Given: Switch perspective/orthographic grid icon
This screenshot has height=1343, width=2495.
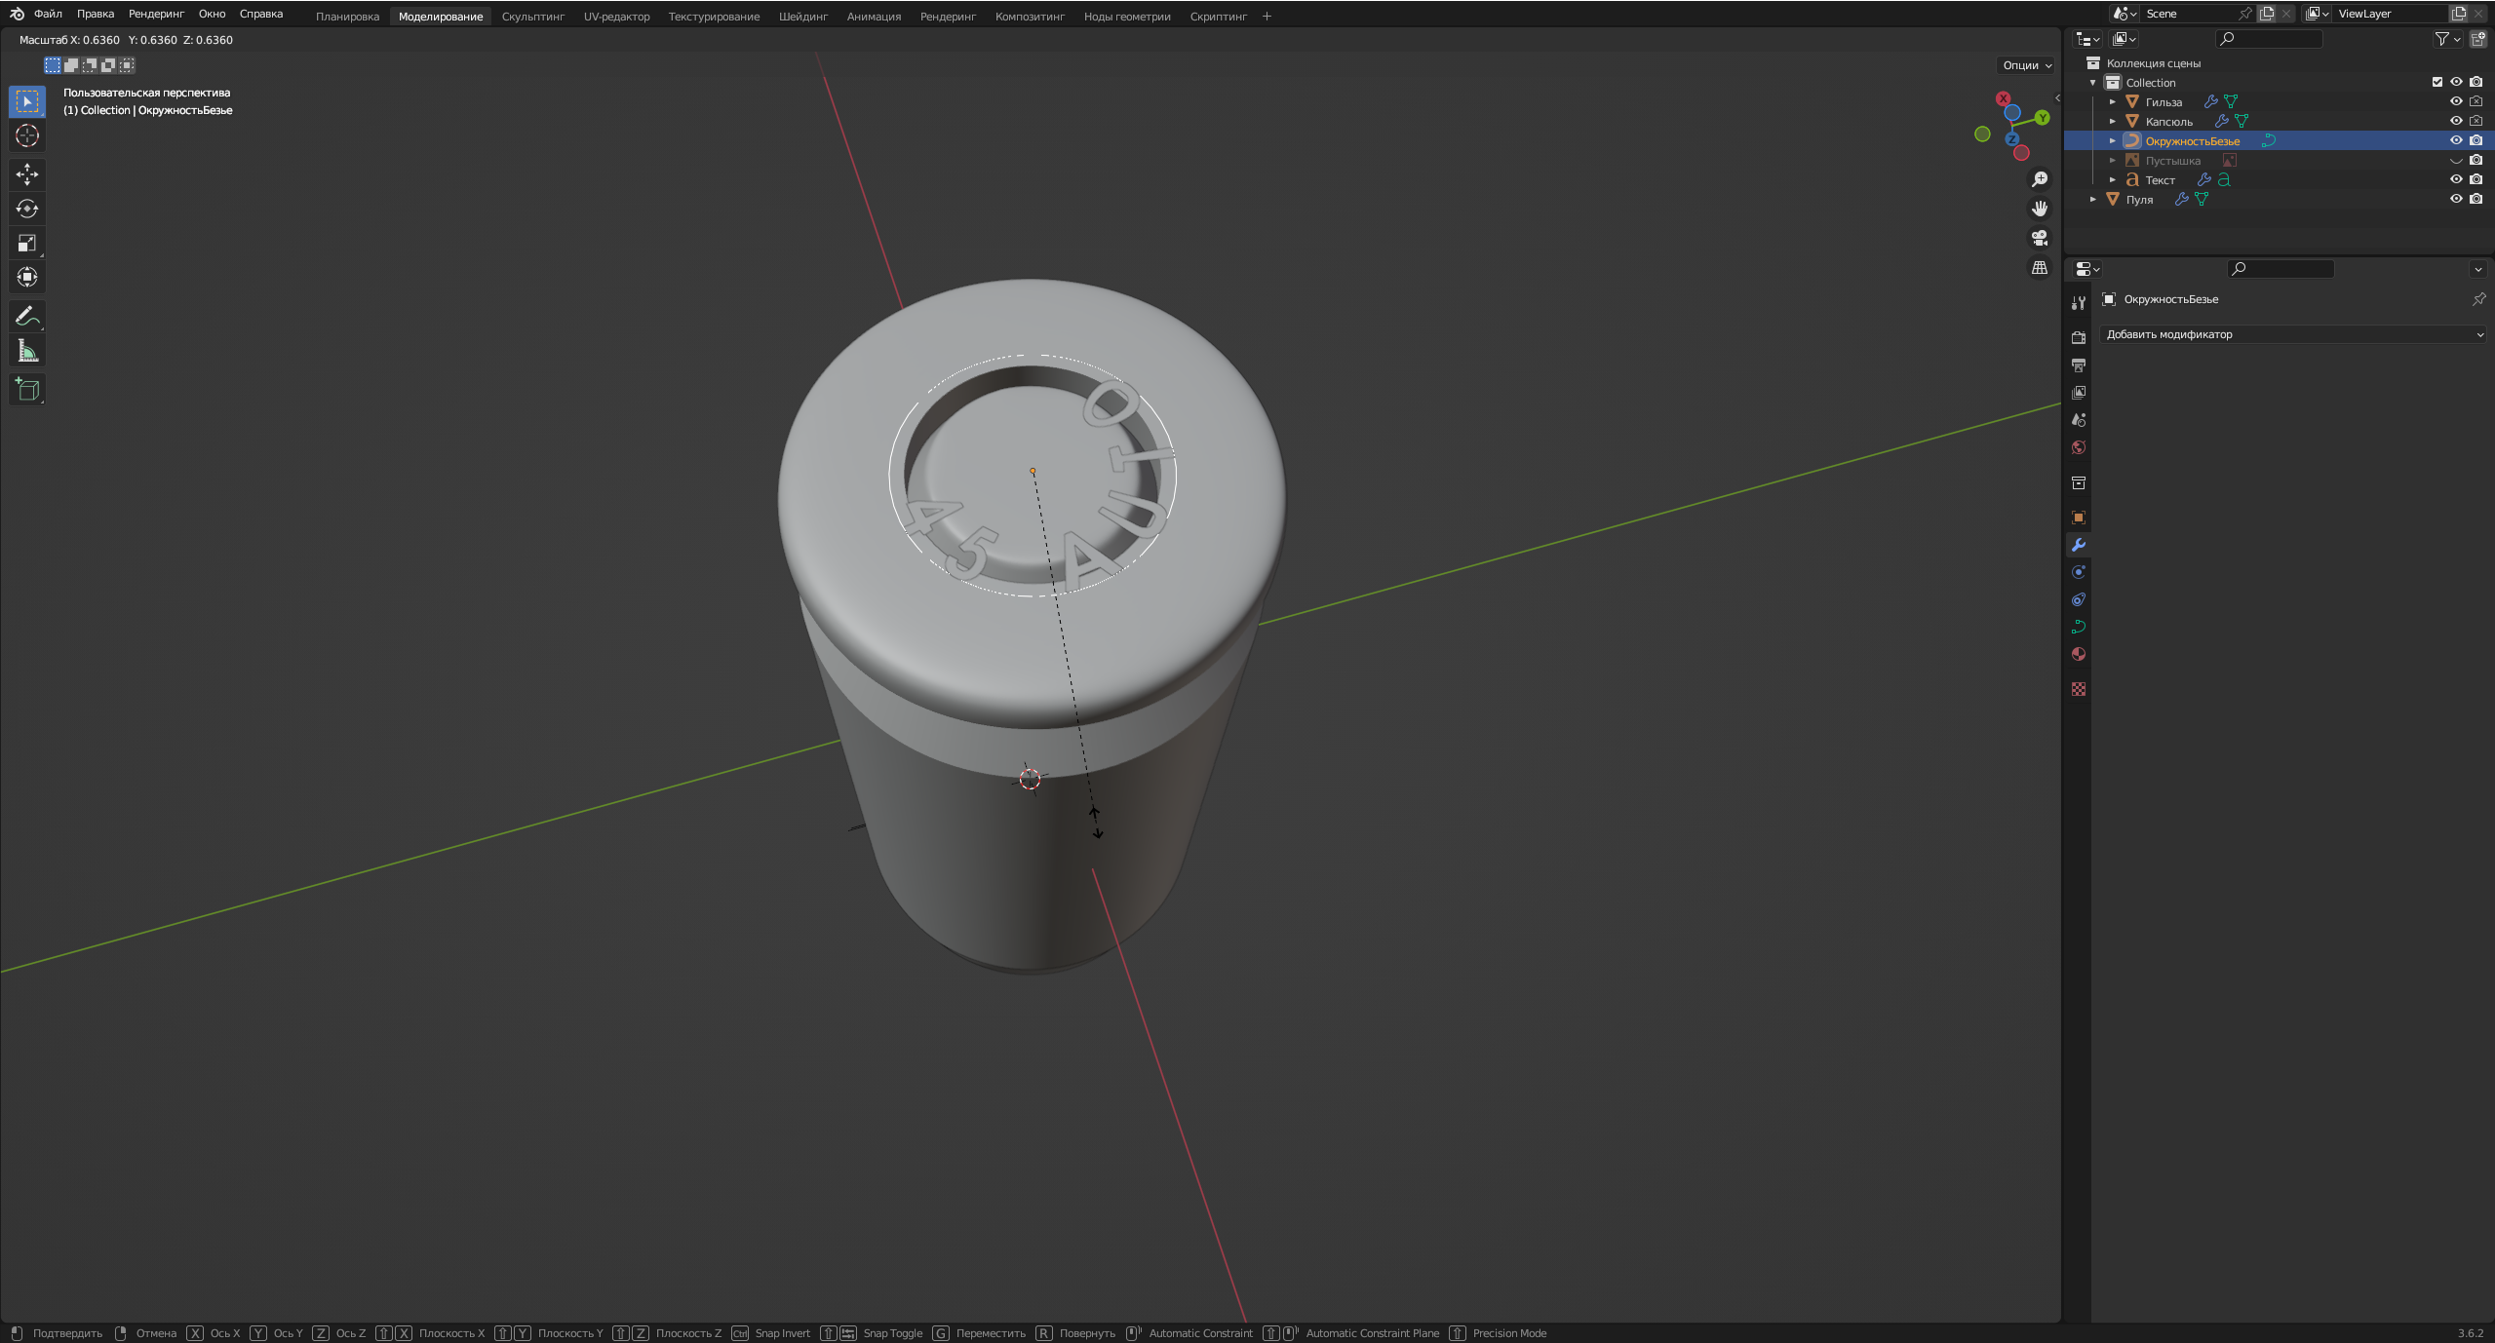Looking at the screenshot, I should coord(2039,267).
